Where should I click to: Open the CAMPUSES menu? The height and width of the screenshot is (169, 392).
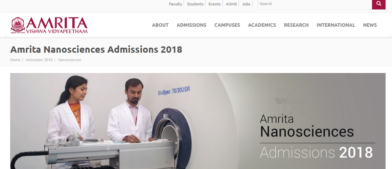coord(227,25)
